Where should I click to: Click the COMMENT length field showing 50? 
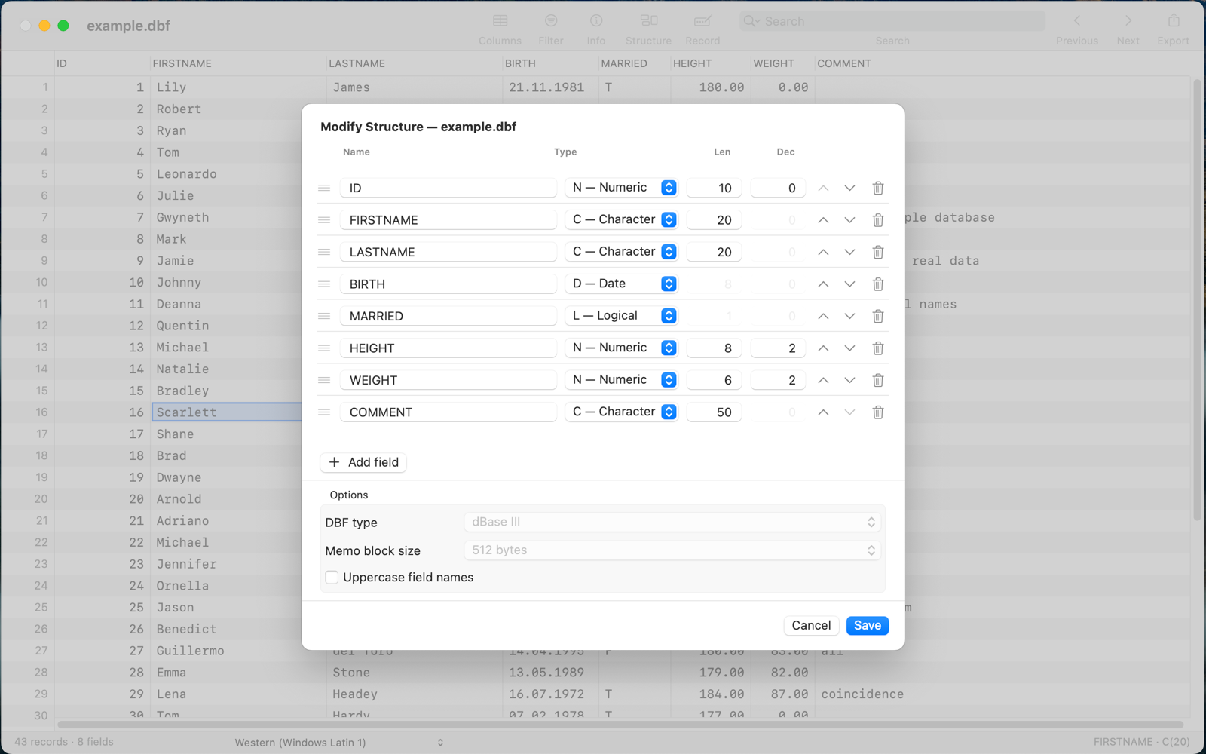click(x=715, y=412)
